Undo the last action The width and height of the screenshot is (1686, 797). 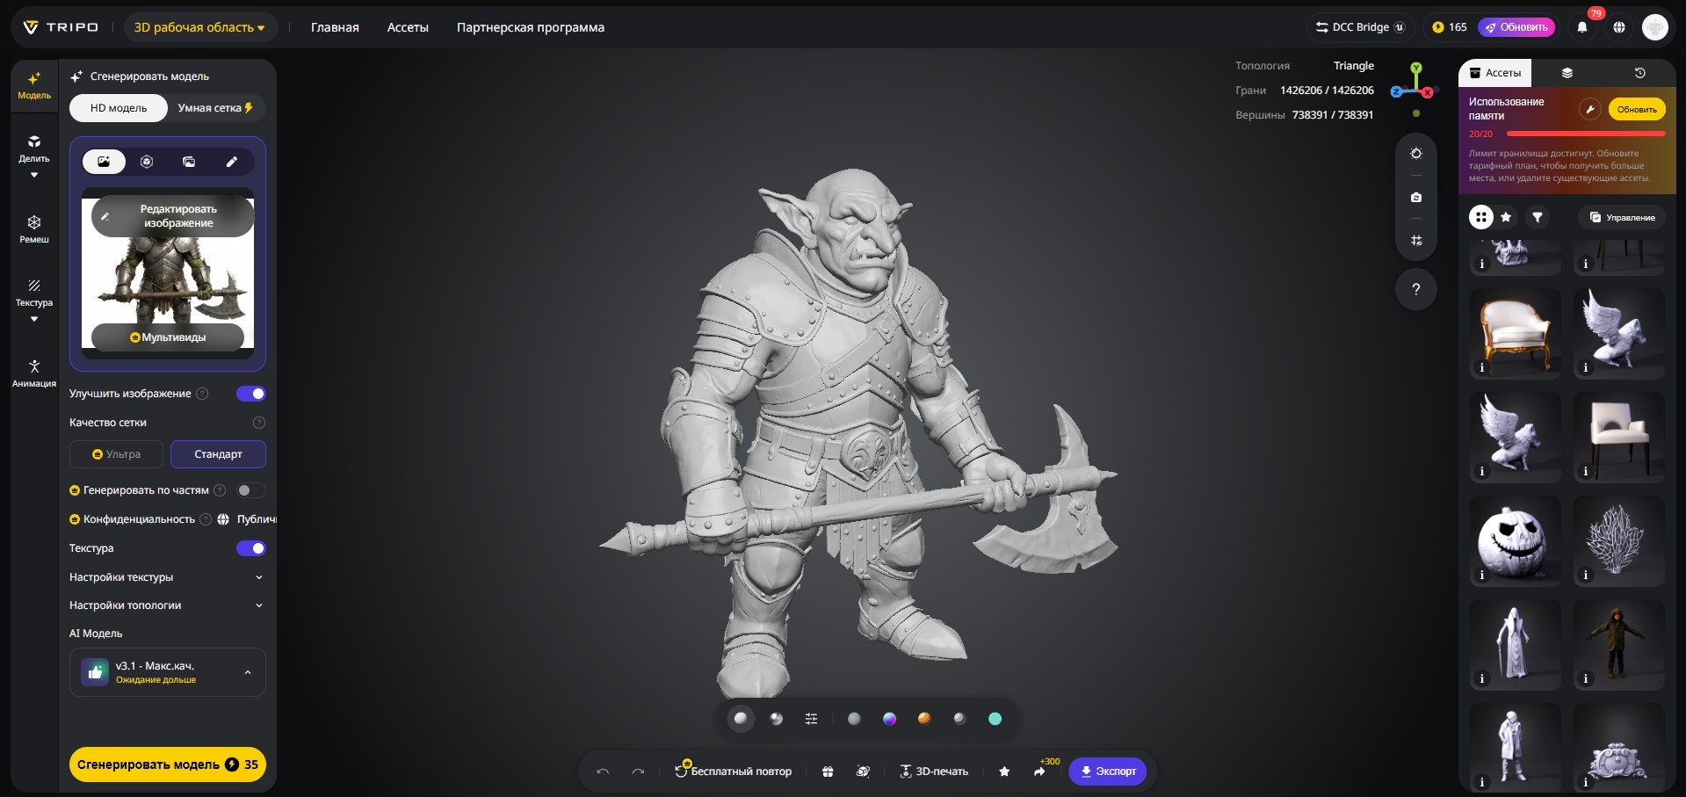[603, 772]
